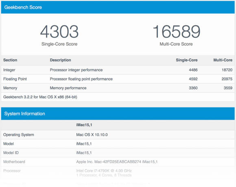236x187 pixels.
Task: Click the Model ID value iMac15,1
Action: (84, 153)
